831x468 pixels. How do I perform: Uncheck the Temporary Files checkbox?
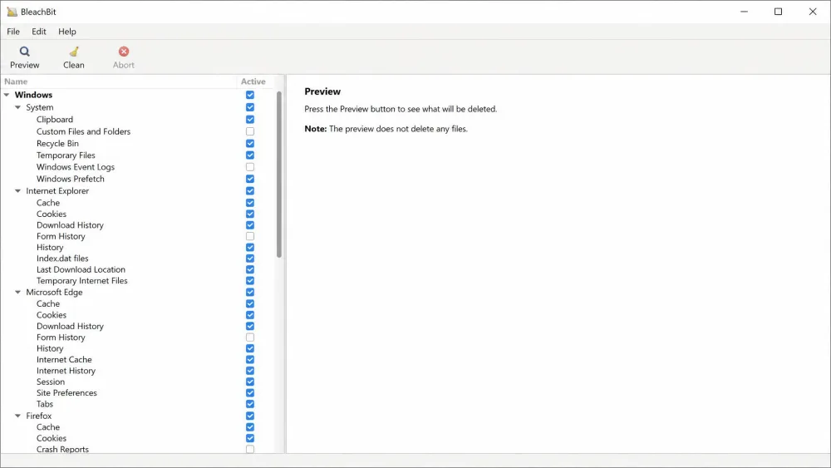coord(250,155)
